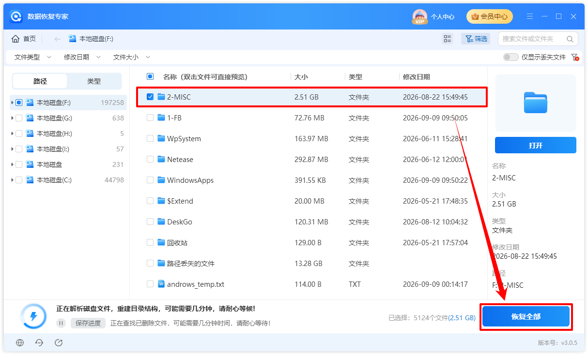This screenshot has width=588, height=355.
Task: Click the filter reset funnel icon
Action: (x=575, y=57)
